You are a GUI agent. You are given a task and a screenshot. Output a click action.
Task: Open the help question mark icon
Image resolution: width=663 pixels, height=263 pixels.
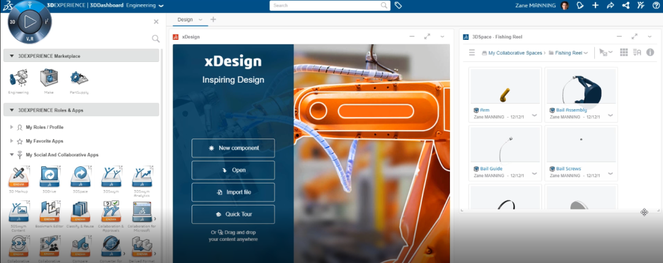pyautogui.click(x=656, y=6)
